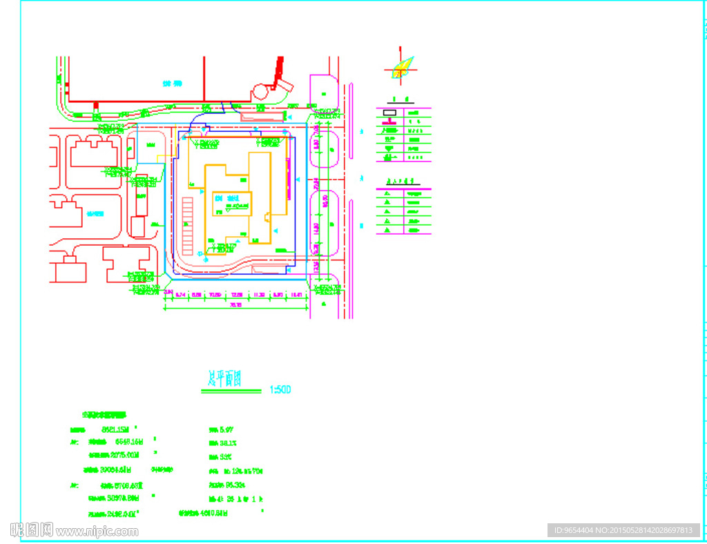Click the black rectangle symbol in legend table

389,113
